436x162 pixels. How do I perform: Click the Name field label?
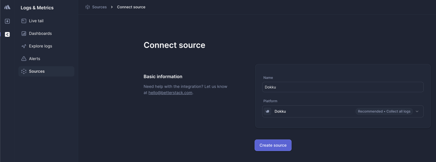pos(268,77)
